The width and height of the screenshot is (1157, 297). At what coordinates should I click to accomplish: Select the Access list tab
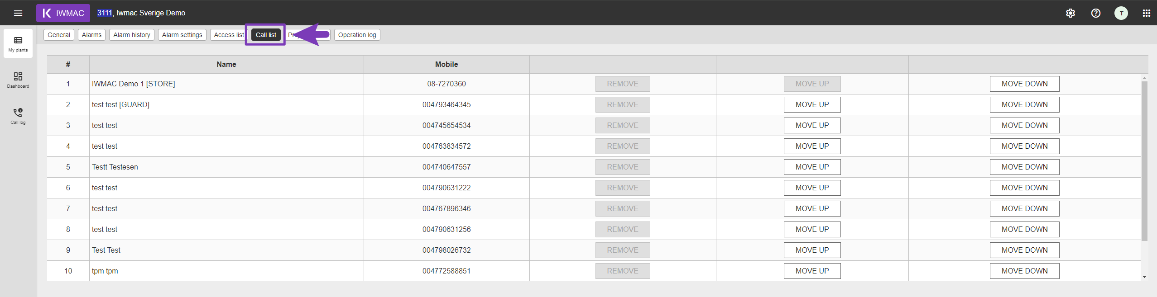coord(228,35)
